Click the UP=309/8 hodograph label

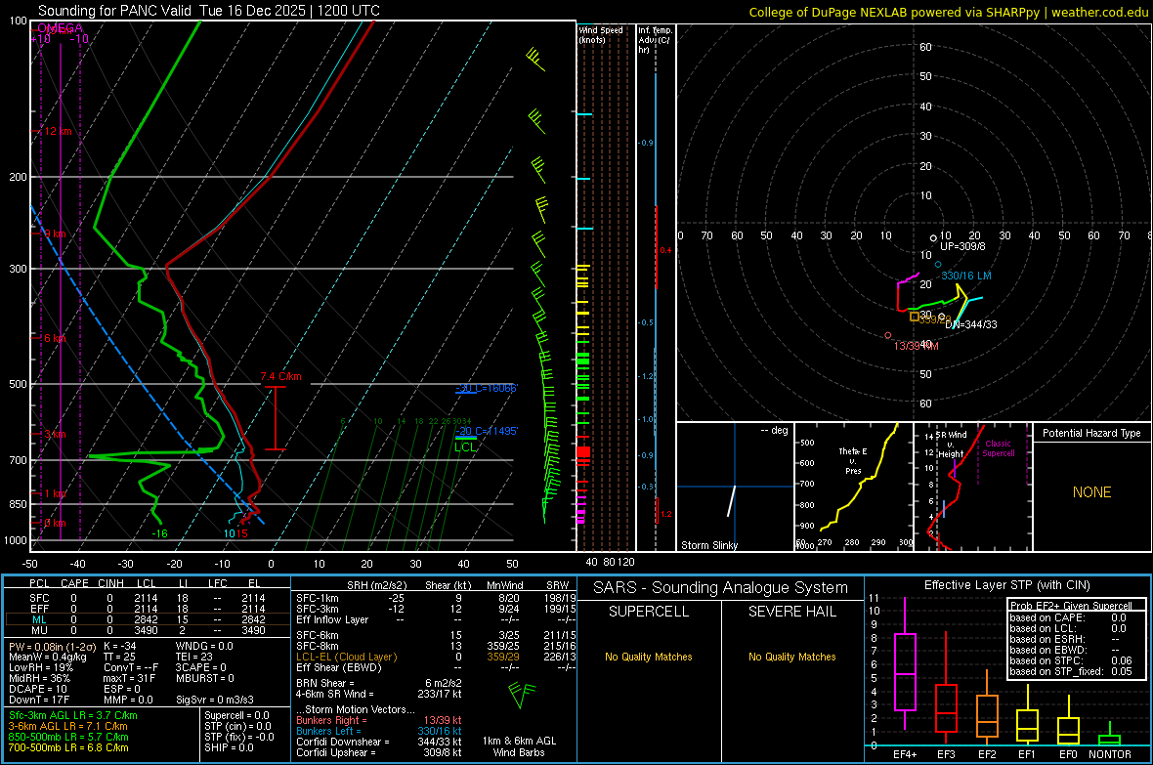point(962,246)
